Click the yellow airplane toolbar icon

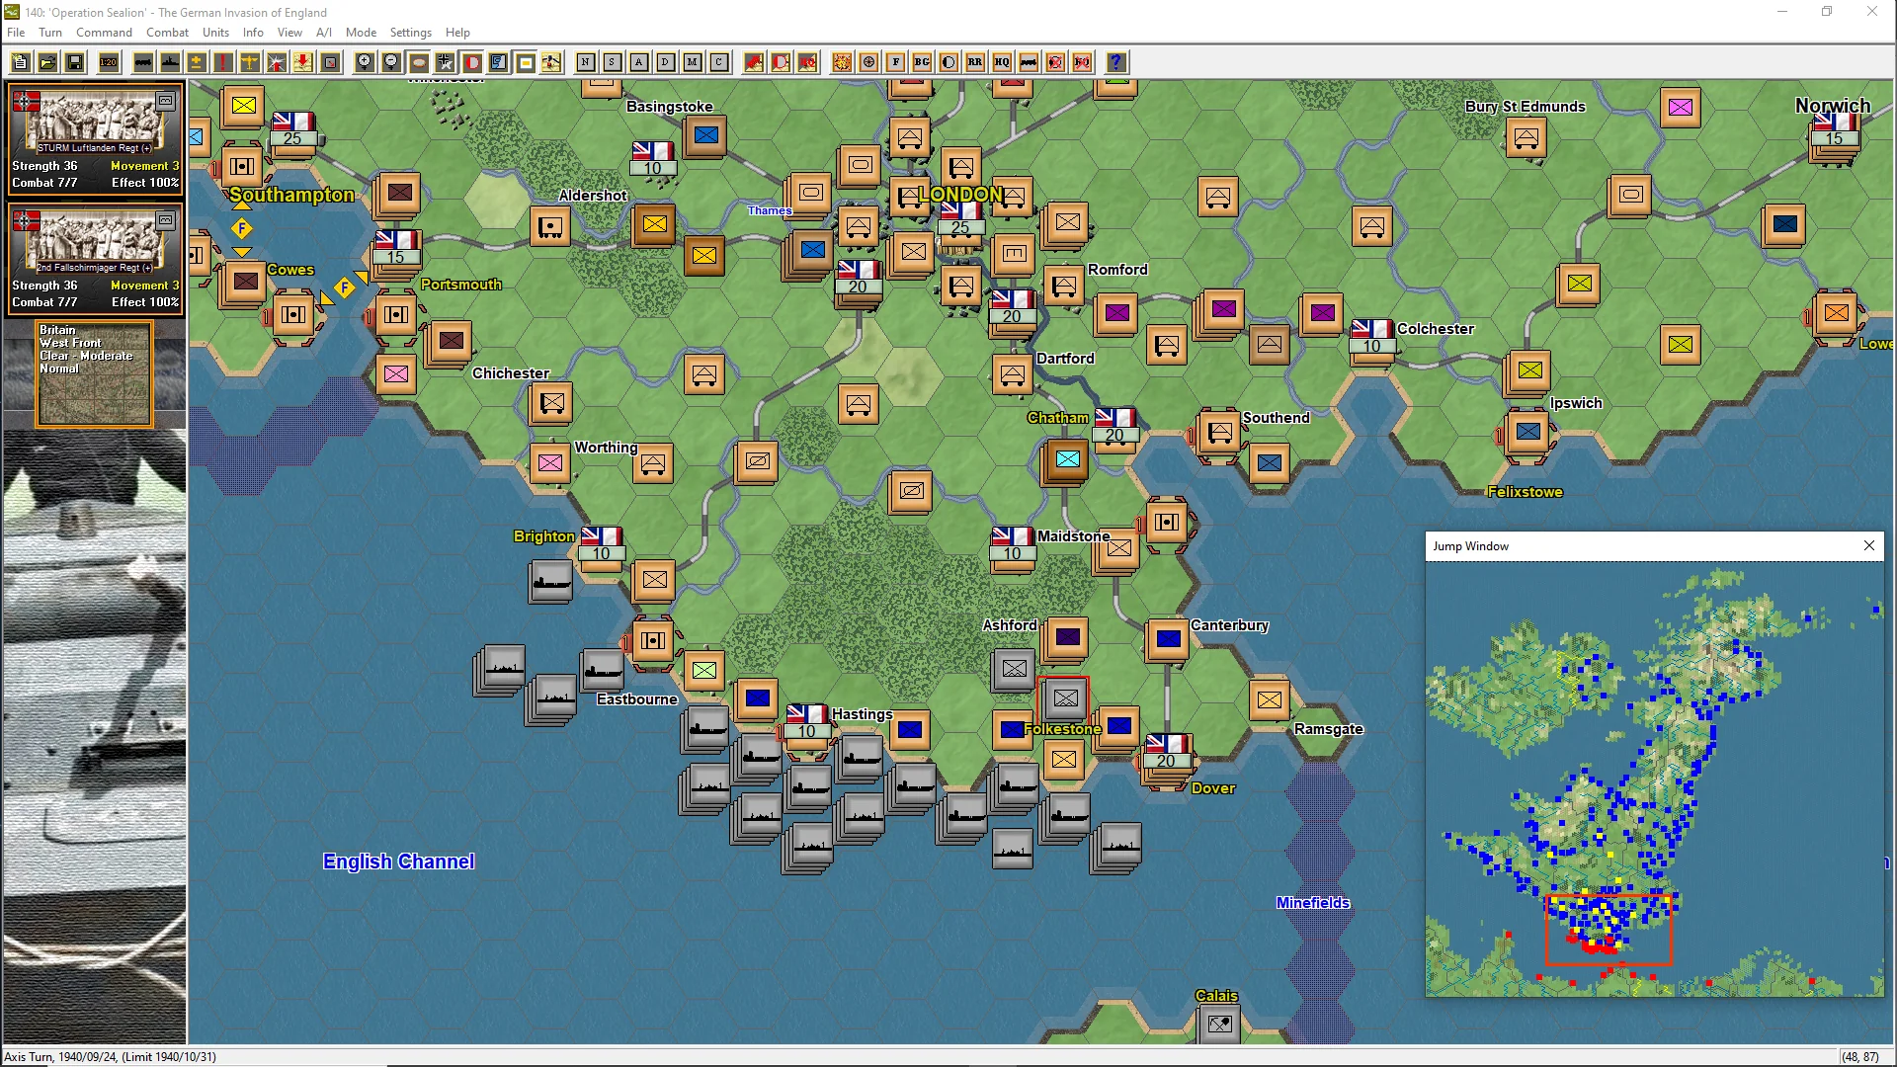(x=250, y=62)
